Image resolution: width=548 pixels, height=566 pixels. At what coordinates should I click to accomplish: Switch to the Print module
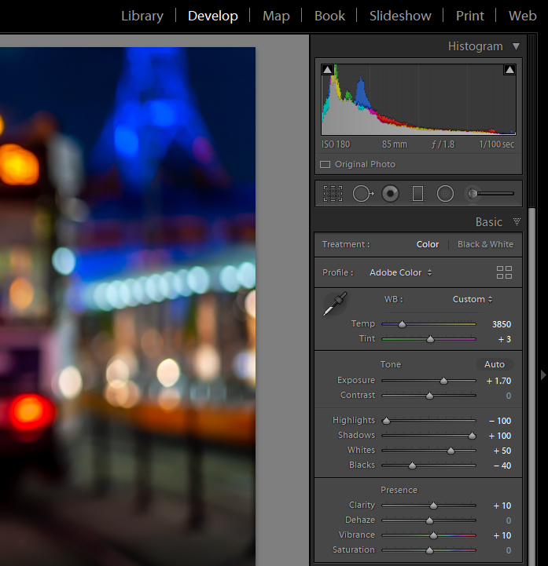(x=470, y=16)
